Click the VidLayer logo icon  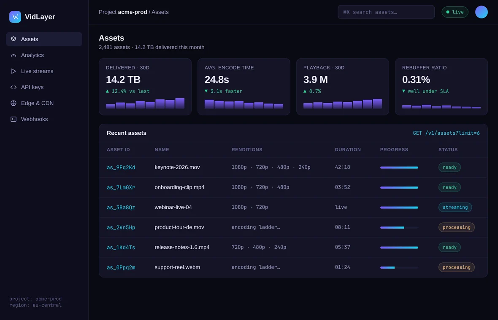point(15,17)
